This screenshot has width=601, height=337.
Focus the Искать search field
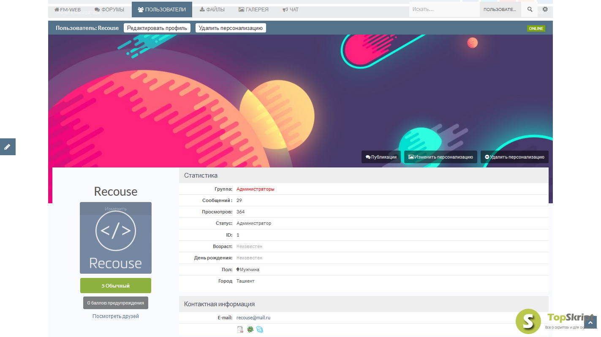click(x=444, y=9)
